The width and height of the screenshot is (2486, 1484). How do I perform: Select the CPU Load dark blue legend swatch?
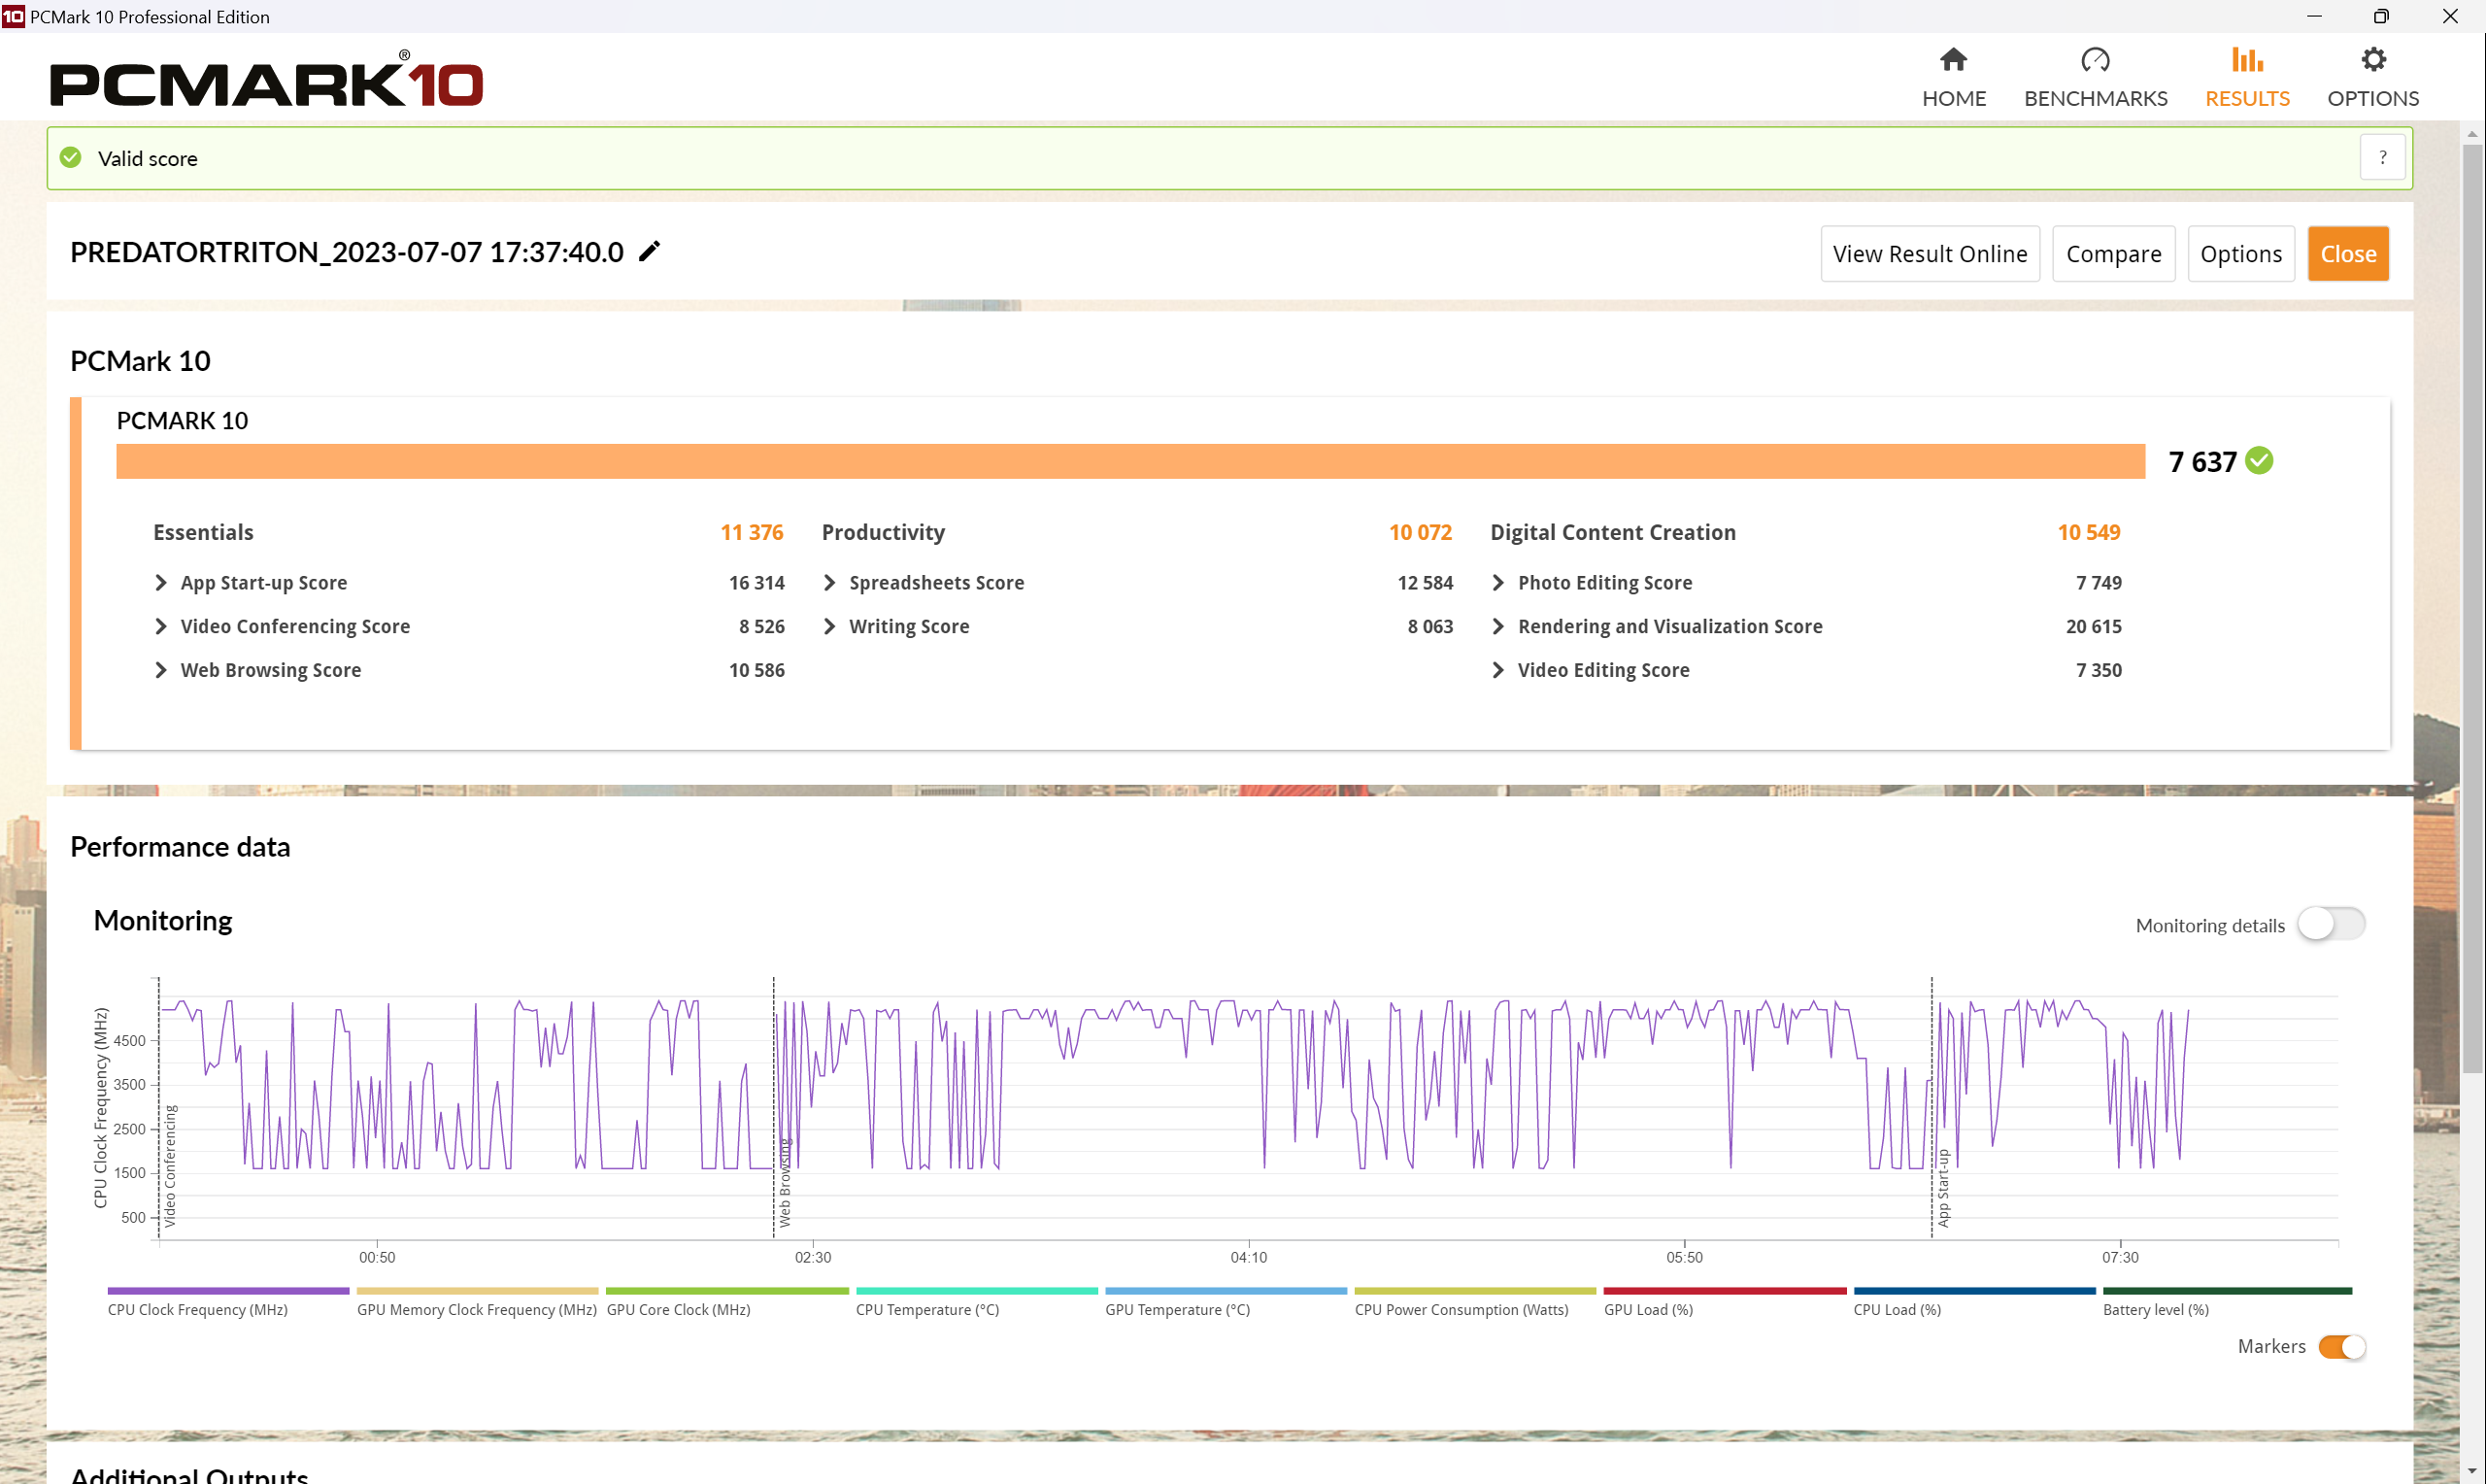[1974, 1291]
